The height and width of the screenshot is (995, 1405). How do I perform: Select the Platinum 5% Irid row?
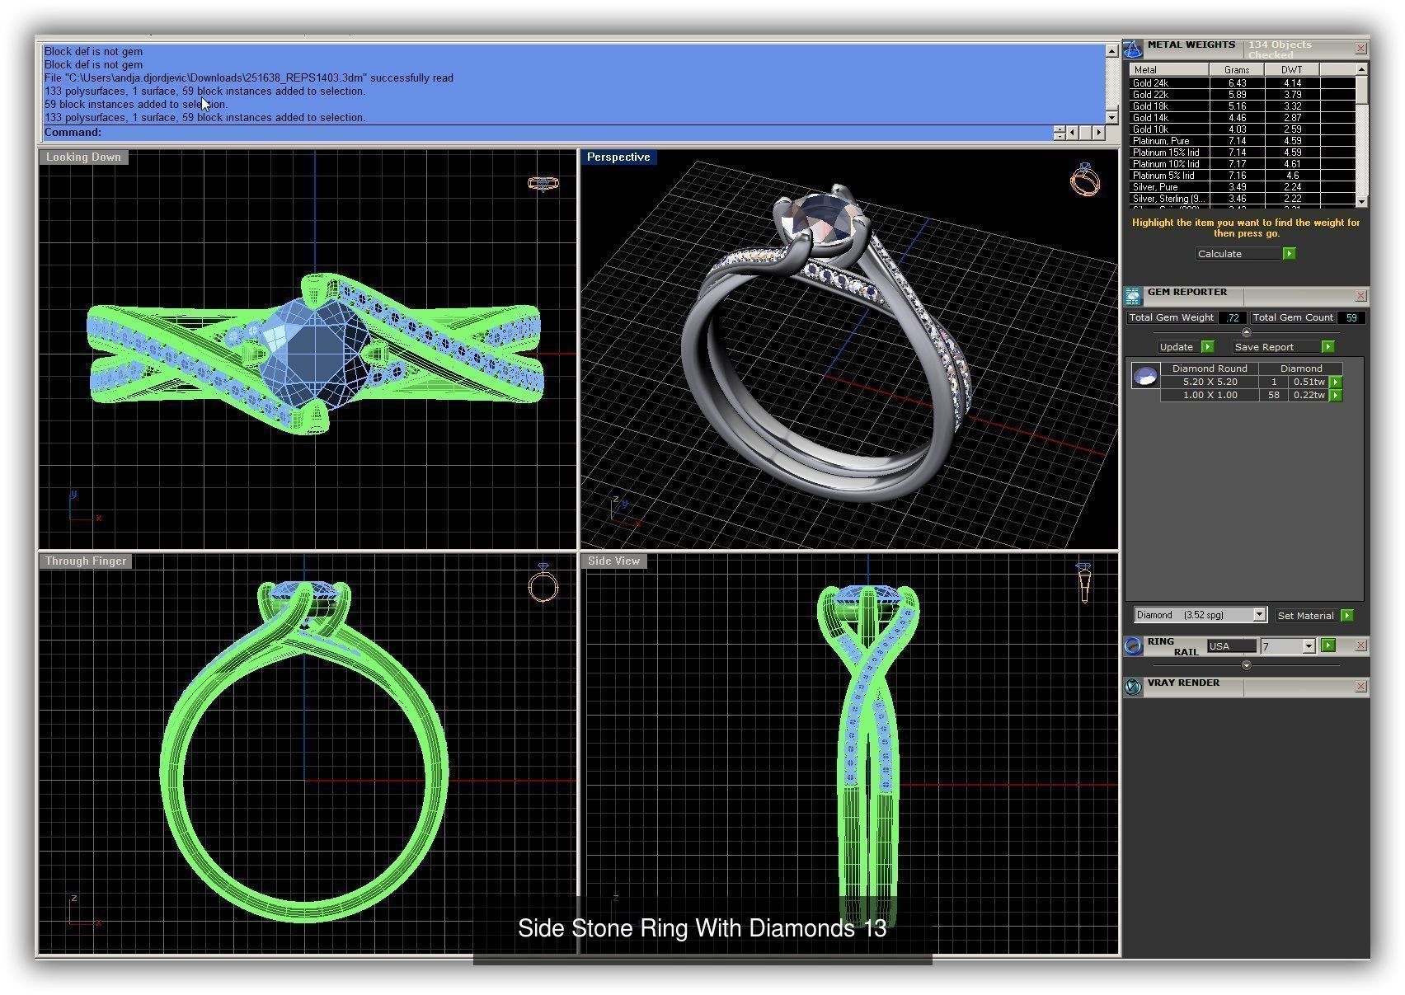tap(1243, 176)
